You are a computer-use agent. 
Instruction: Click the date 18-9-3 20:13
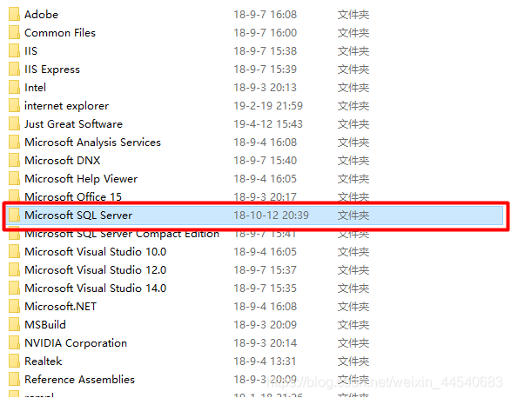265,87
